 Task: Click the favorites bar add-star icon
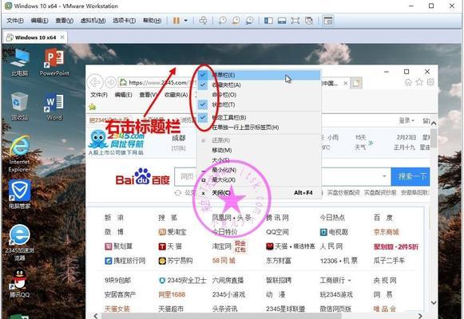(x=93, y=107)
